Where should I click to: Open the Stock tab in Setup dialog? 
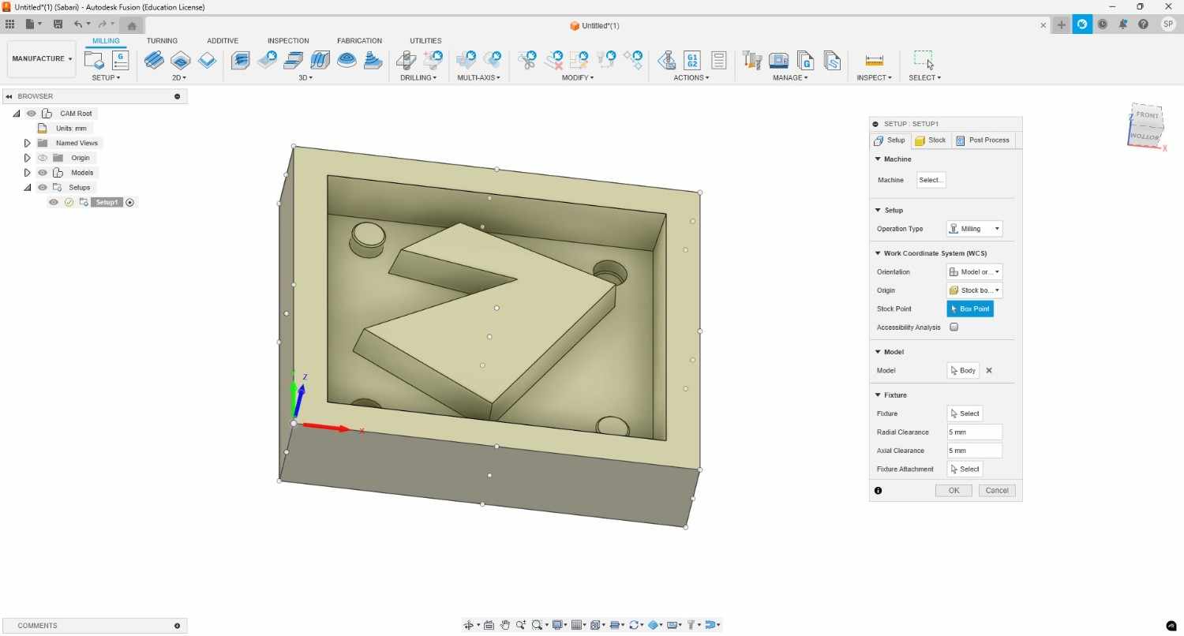point(931,140)
